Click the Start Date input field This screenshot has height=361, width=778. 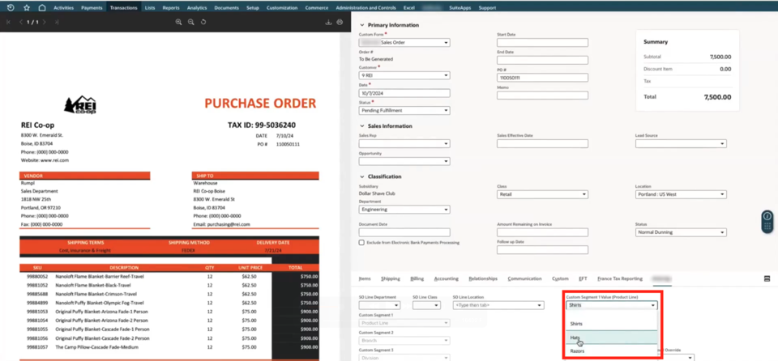tap(542, 43)
